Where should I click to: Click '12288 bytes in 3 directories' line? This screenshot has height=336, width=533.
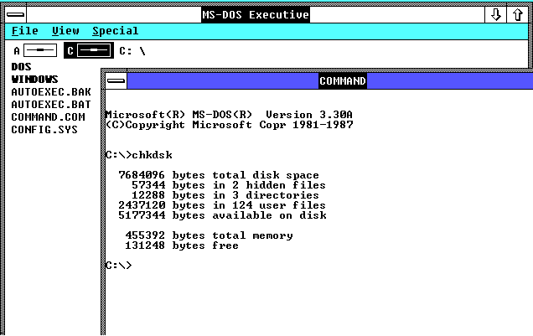click(x=225, y=195)
